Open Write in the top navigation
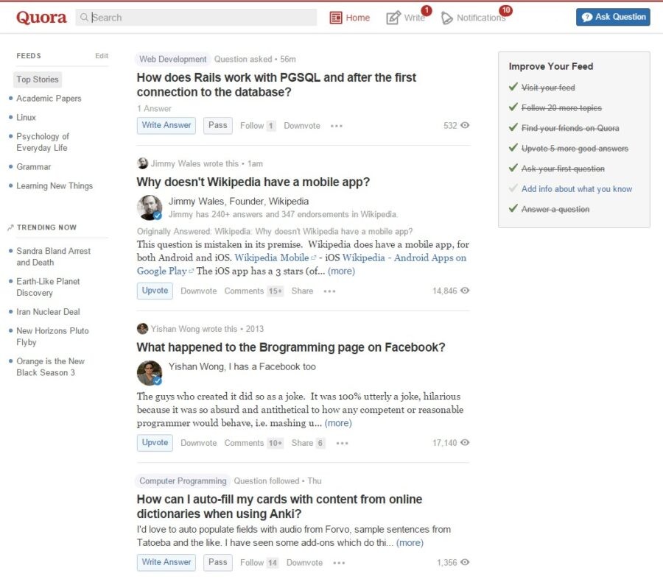This screenshot has height=582, width=663. [x=406, y=18]
